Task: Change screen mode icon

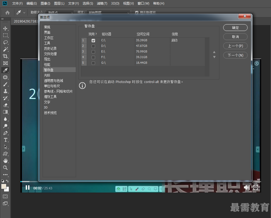Action: pos(5,204)
